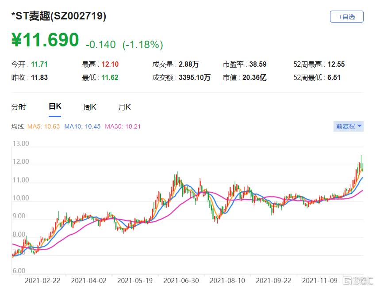The width and height of the screenshot is (376, 288).
Task: Click the 最低 daily low 11.62
Action: point(110,78)
